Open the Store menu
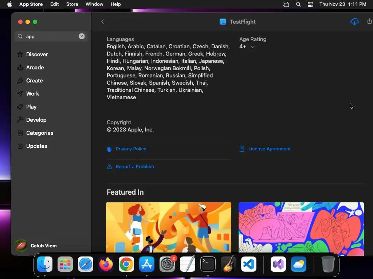This screenshot has width=373, height=279. click(72, 4)
